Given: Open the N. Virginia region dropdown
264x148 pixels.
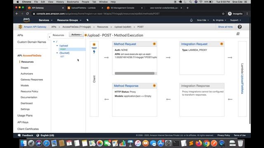Looking at the screenshot, I should [219, 20].
